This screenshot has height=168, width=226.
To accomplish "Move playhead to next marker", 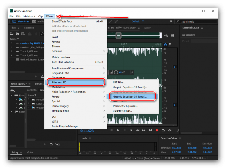I will point(151,130).
